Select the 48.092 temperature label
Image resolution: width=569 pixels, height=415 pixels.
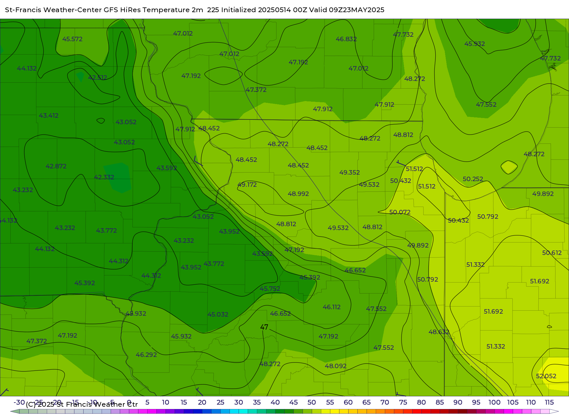(x=335, y=366)
